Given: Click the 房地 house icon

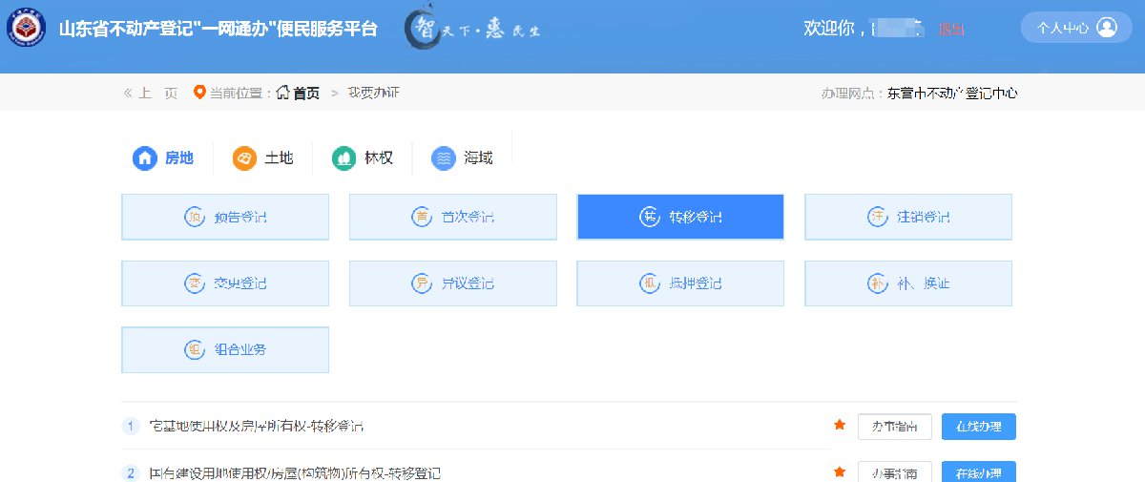Looking at the screenshot, I should pyautogui.click(x=144, y=158).
